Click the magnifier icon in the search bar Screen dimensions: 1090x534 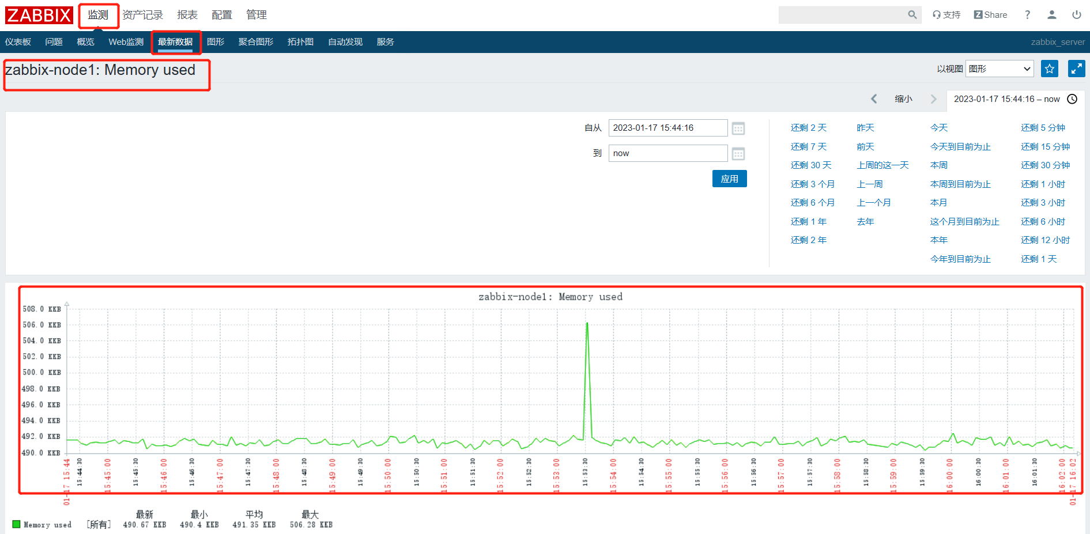tap(911, 14)
